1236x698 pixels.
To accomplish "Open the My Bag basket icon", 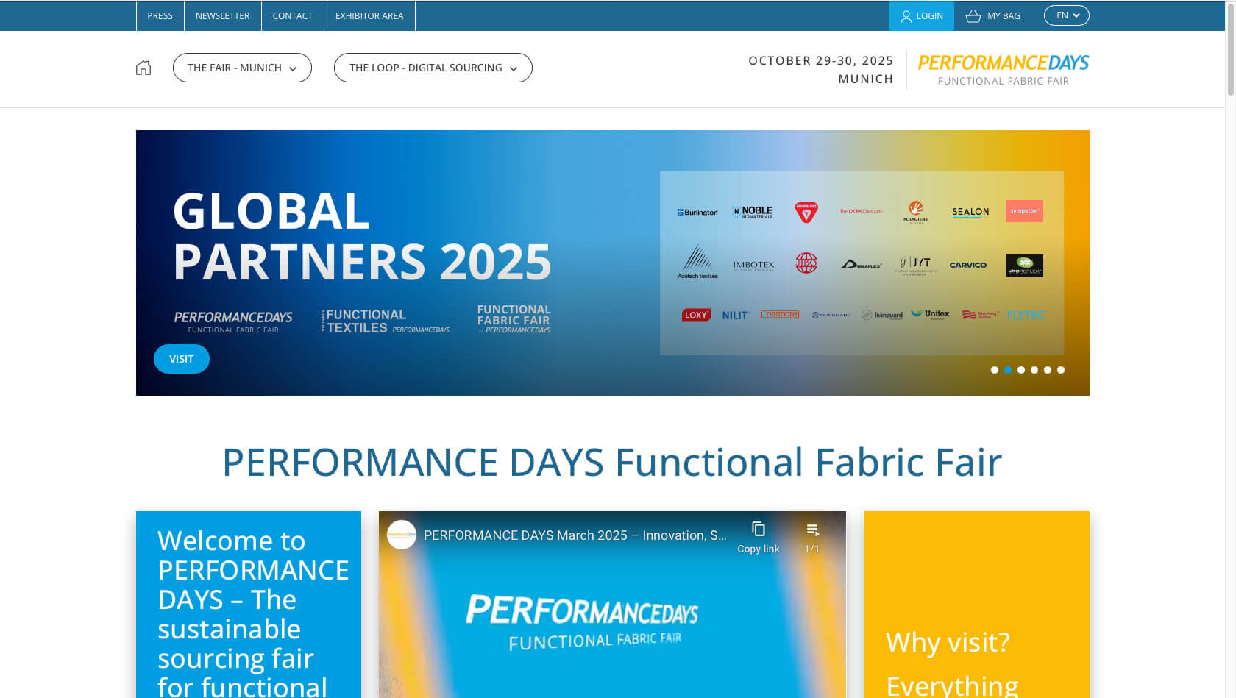I will (973, 16).
